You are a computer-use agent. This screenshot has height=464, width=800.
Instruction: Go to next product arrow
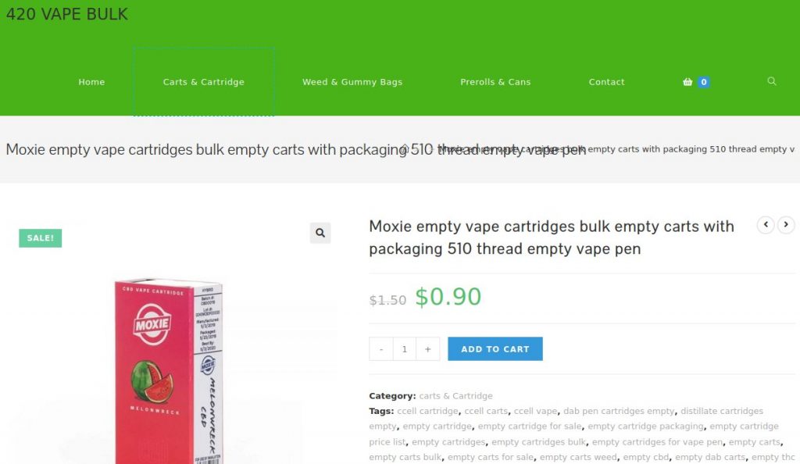[786, 224]
